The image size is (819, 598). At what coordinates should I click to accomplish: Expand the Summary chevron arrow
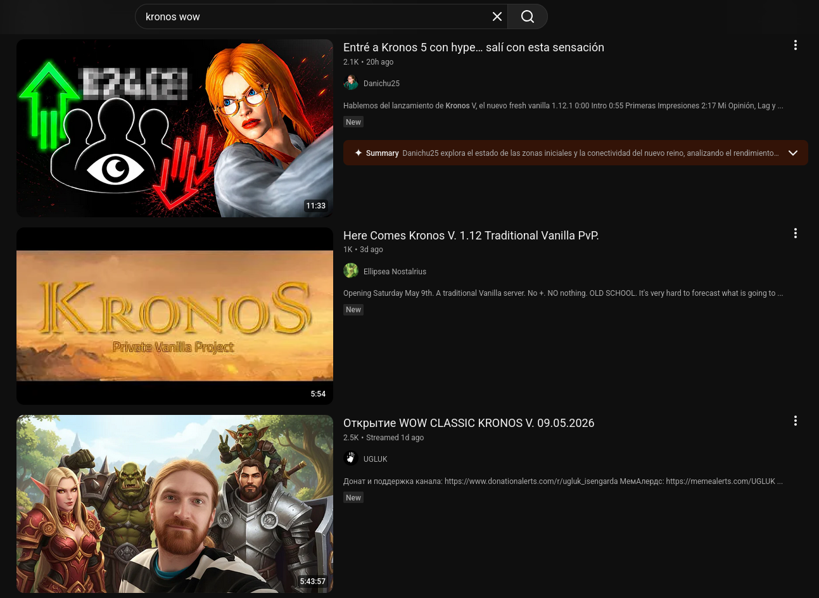pyautogui.click(x=792, y=153)
